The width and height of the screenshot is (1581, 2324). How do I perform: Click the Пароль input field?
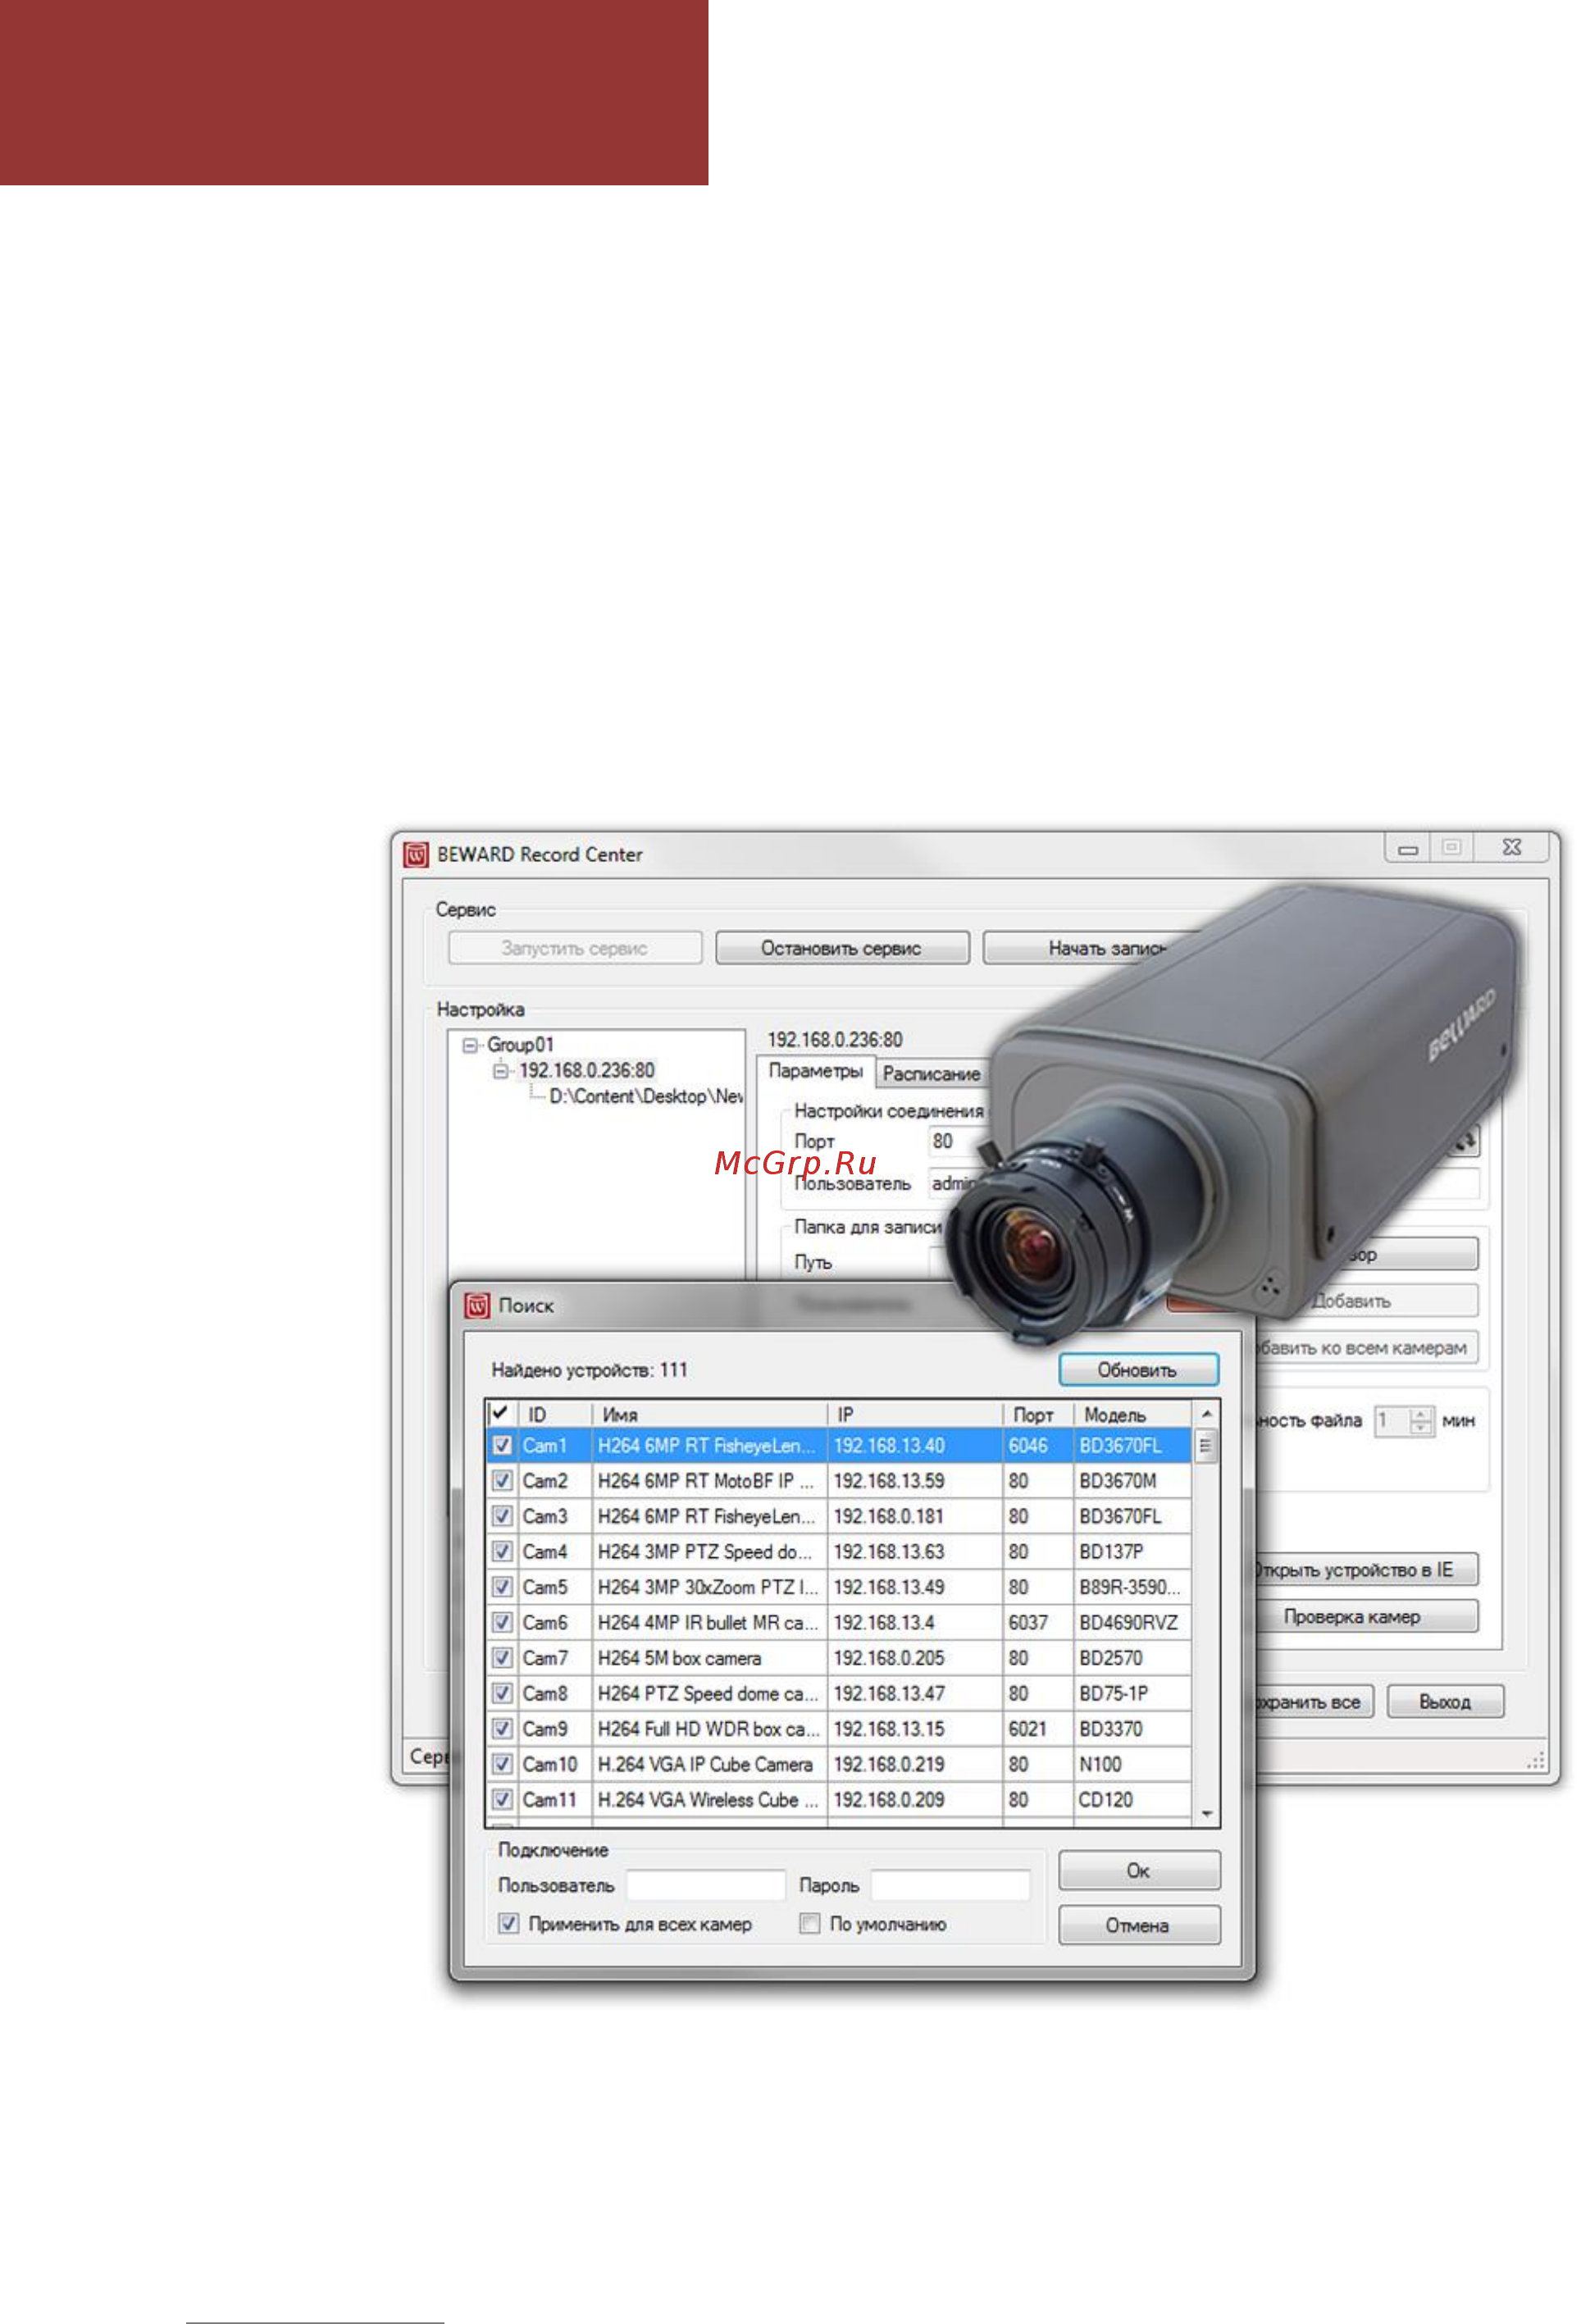tap(950, 1885)
